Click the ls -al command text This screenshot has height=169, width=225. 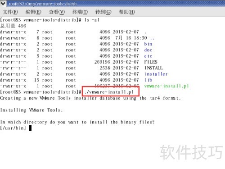pos(92,20)
